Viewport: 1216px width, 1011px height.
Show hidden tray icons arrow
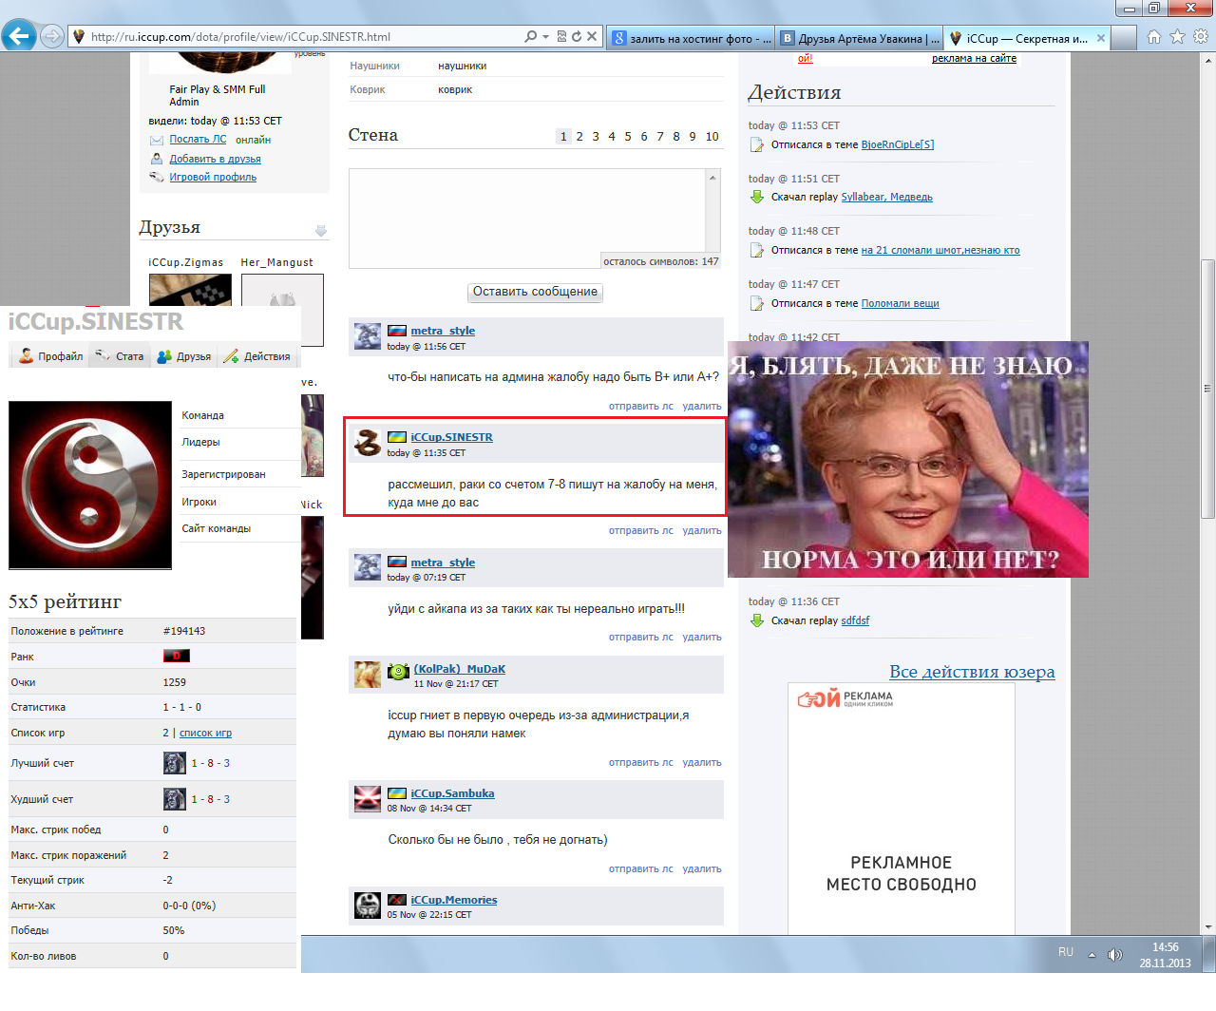coord(1092,954)
